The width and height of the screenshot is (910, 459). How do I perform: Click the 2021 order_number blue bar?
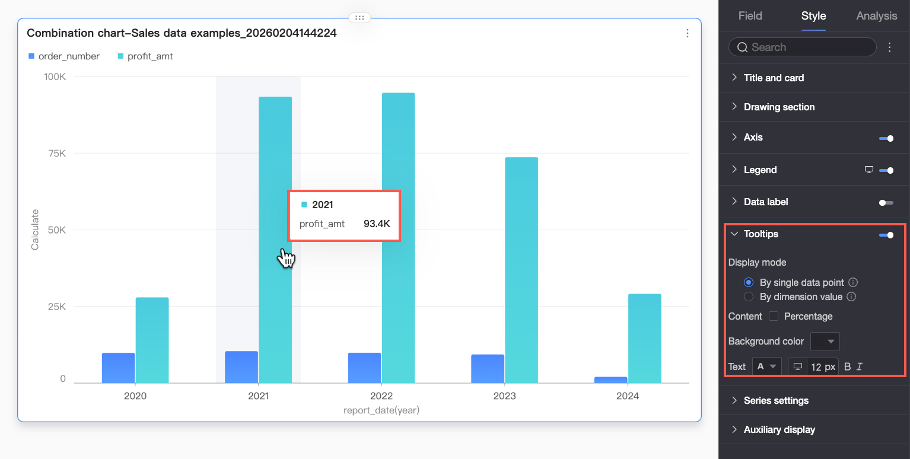(241, 367)
